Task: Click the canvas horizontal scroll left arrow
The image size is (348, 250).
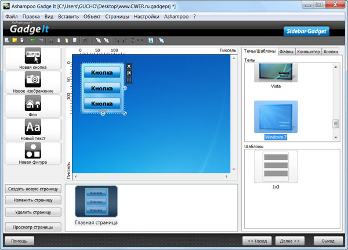Action: click(x=75, y=177)
